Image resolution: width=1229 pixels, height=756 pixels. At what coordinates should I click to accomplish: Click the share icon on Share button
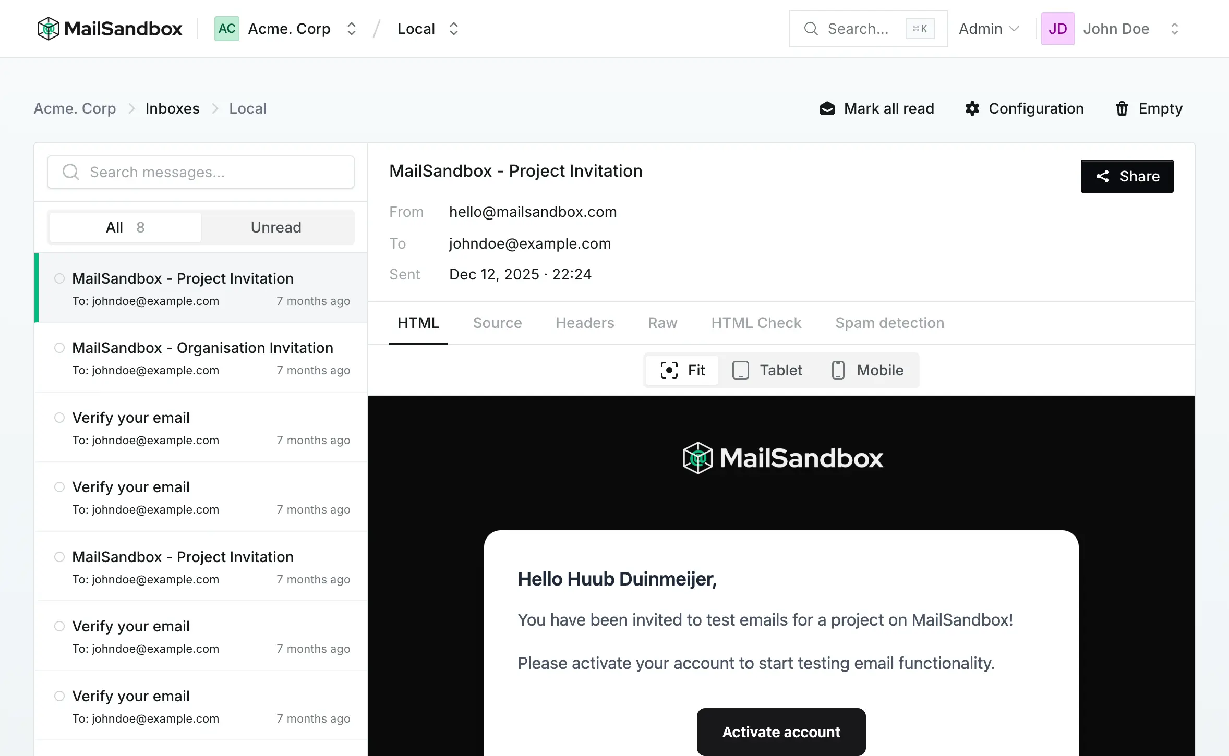(x=1103, y=176)
